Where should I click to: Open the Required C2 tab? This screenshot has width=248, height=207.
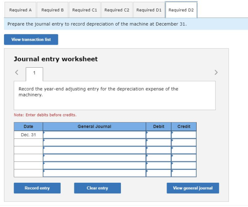[x=117, y=10]
